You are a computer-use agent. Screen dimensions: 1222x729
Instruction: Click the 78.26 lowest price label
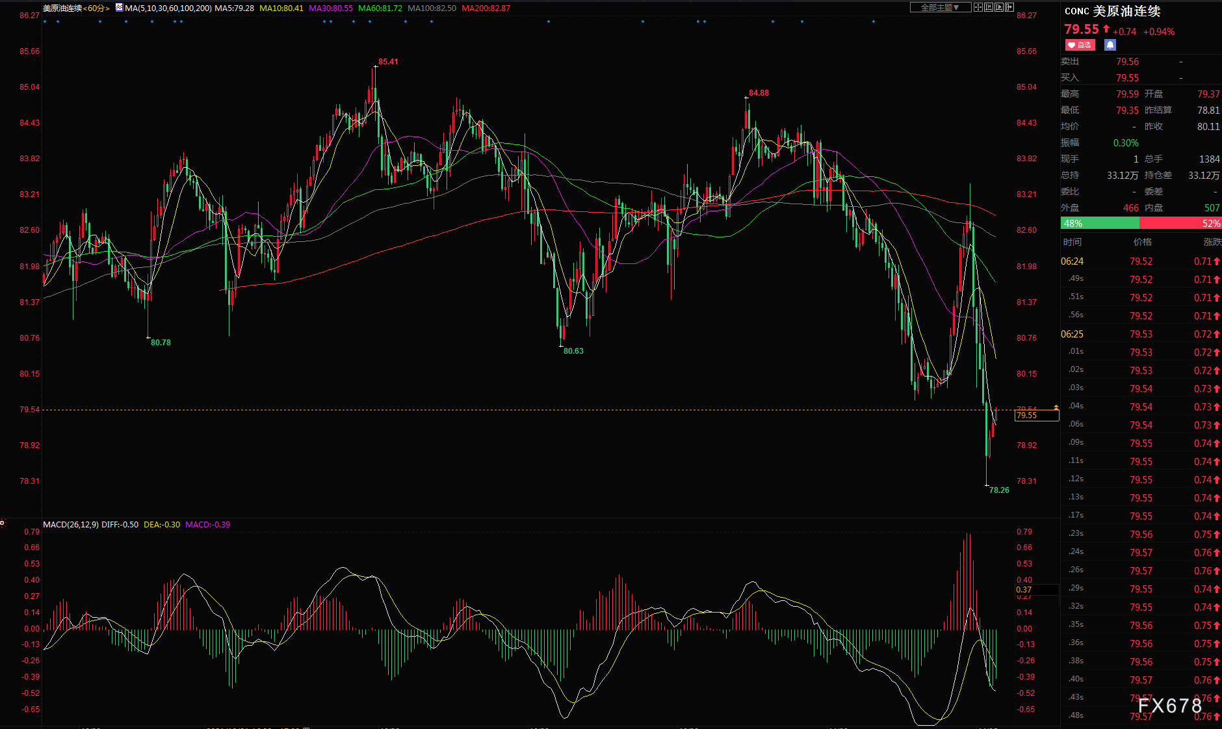click(999, 490)
